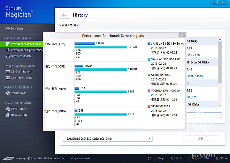Click the 4315 sequential write value
230x163 pixels.
click(x=131, y=114)
